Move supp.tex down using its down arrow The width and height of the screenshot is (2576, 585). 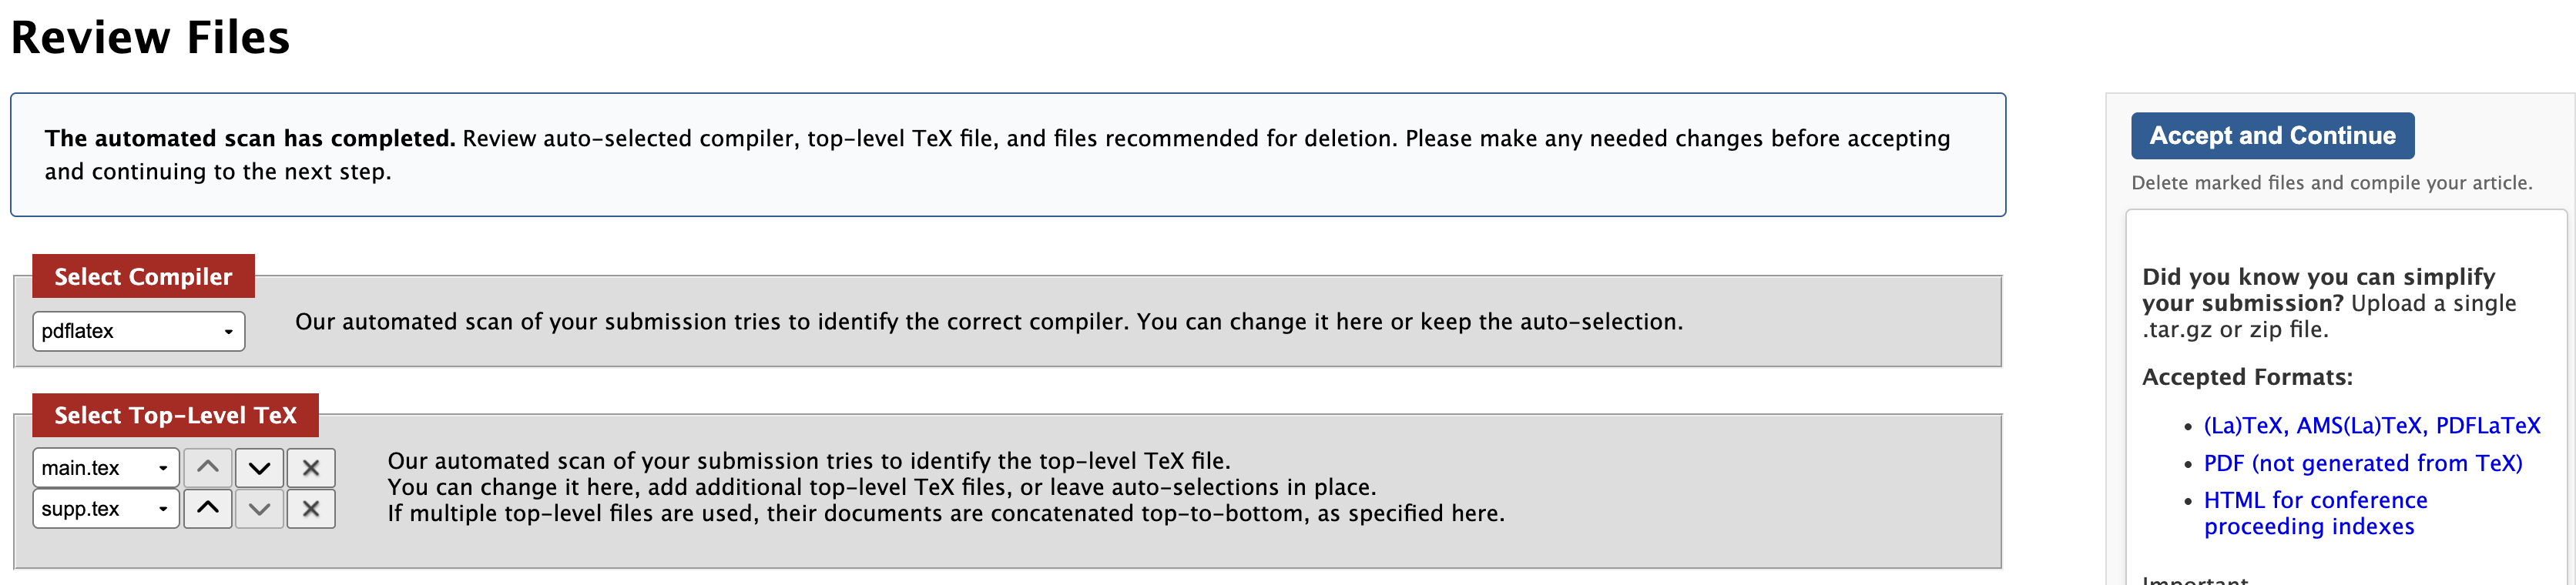point(259,509)
